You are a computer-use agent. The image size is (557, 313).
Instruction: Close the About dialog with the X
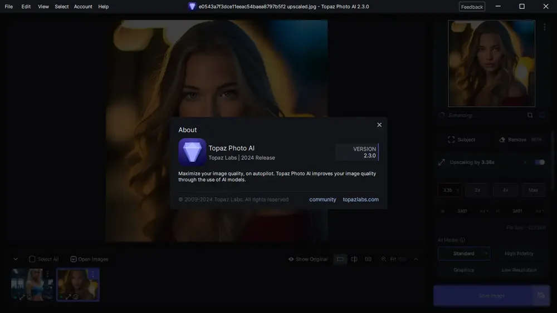[379, 125]
